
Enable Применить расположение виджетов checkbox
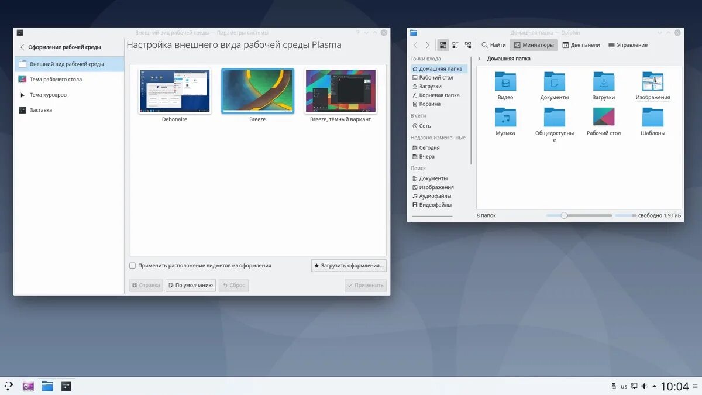132,265
